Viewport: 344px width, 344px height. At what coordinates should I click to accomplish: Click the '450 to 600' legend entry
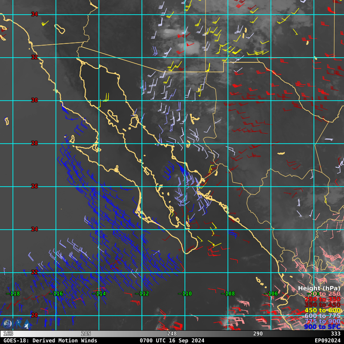click(x=323, y=310)
